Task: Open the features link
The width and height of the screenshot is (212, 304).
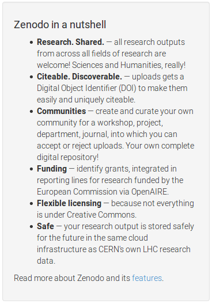Action: click(147, 278)
